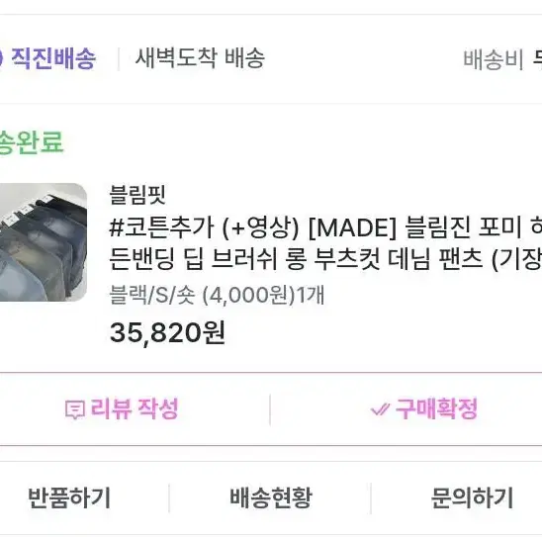This screenshot has width=542, height=542.
Task: Tap the green 배송완료 status text
Action: 31,141
